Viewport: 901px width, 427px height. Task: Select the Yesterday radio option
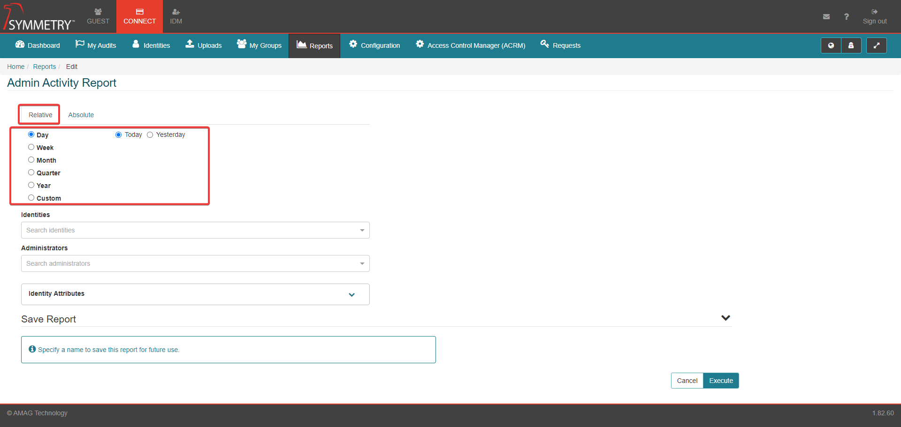click(x=150, y=135)
